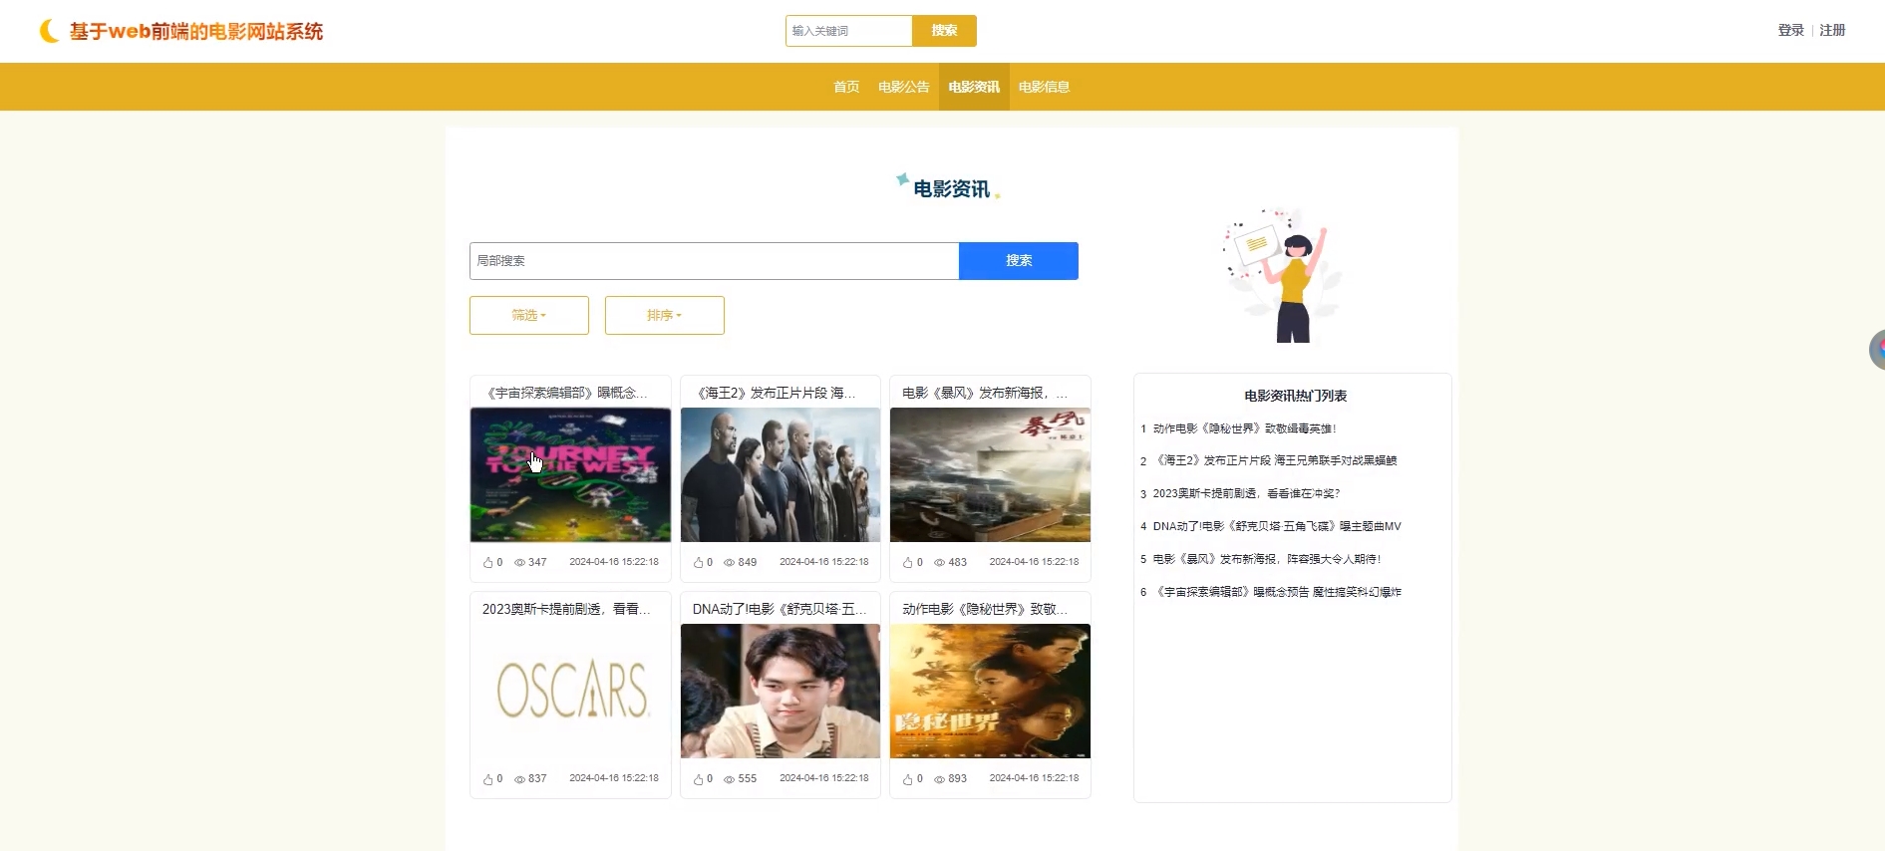Click the like icon on 暴风 card
This screenshot has width=1885, height=851.
click(908, 562)
